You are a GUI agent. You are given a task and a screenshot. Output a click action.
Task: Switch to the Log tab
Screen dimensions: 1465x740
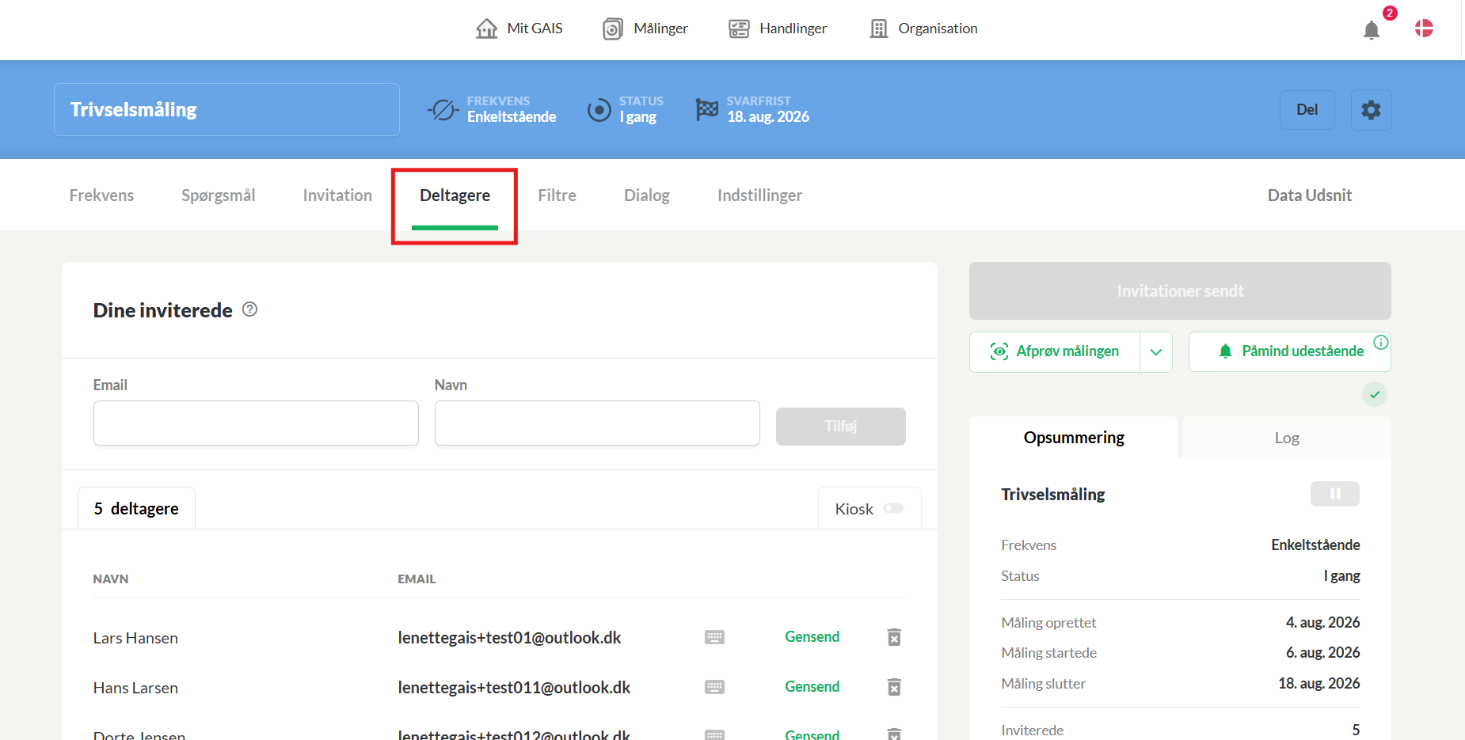pos(1287,438)
